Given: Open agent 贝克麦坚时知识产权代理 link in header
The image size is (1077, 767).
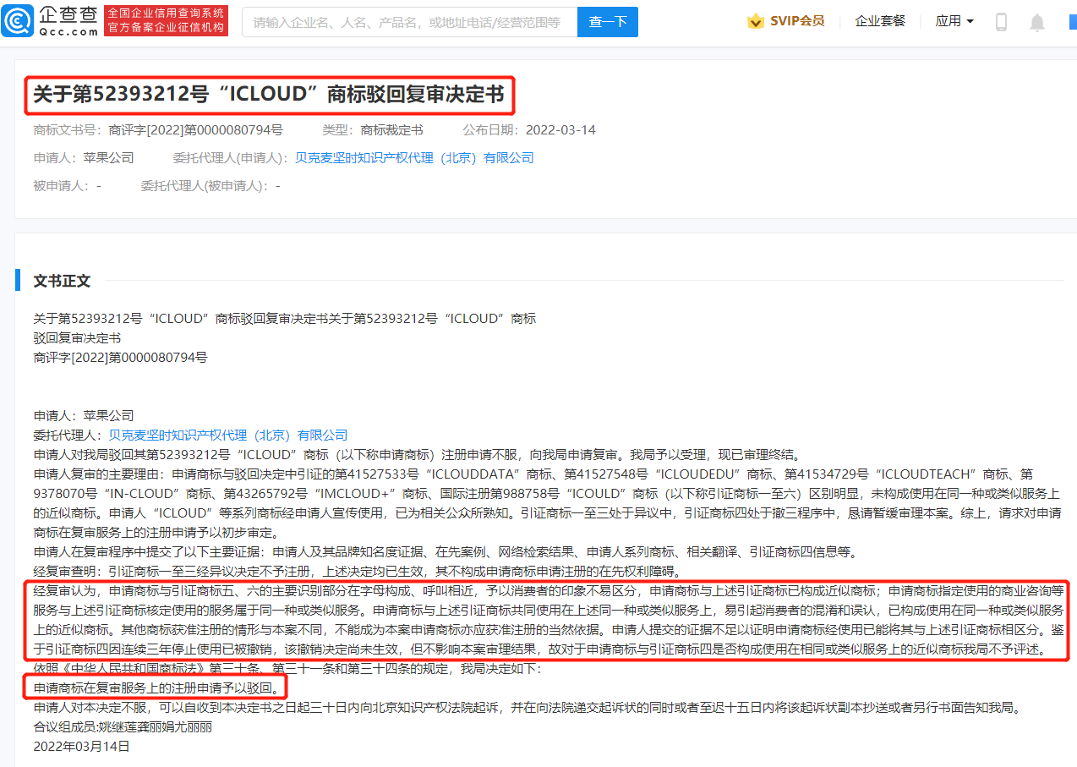Looking at the screenshot, I should click(414, 158).
